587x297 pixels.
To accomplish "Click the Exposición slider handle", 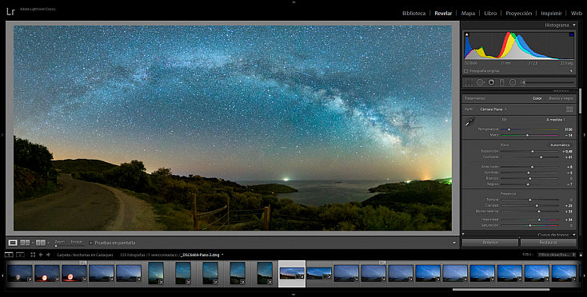I will (533, 152).
